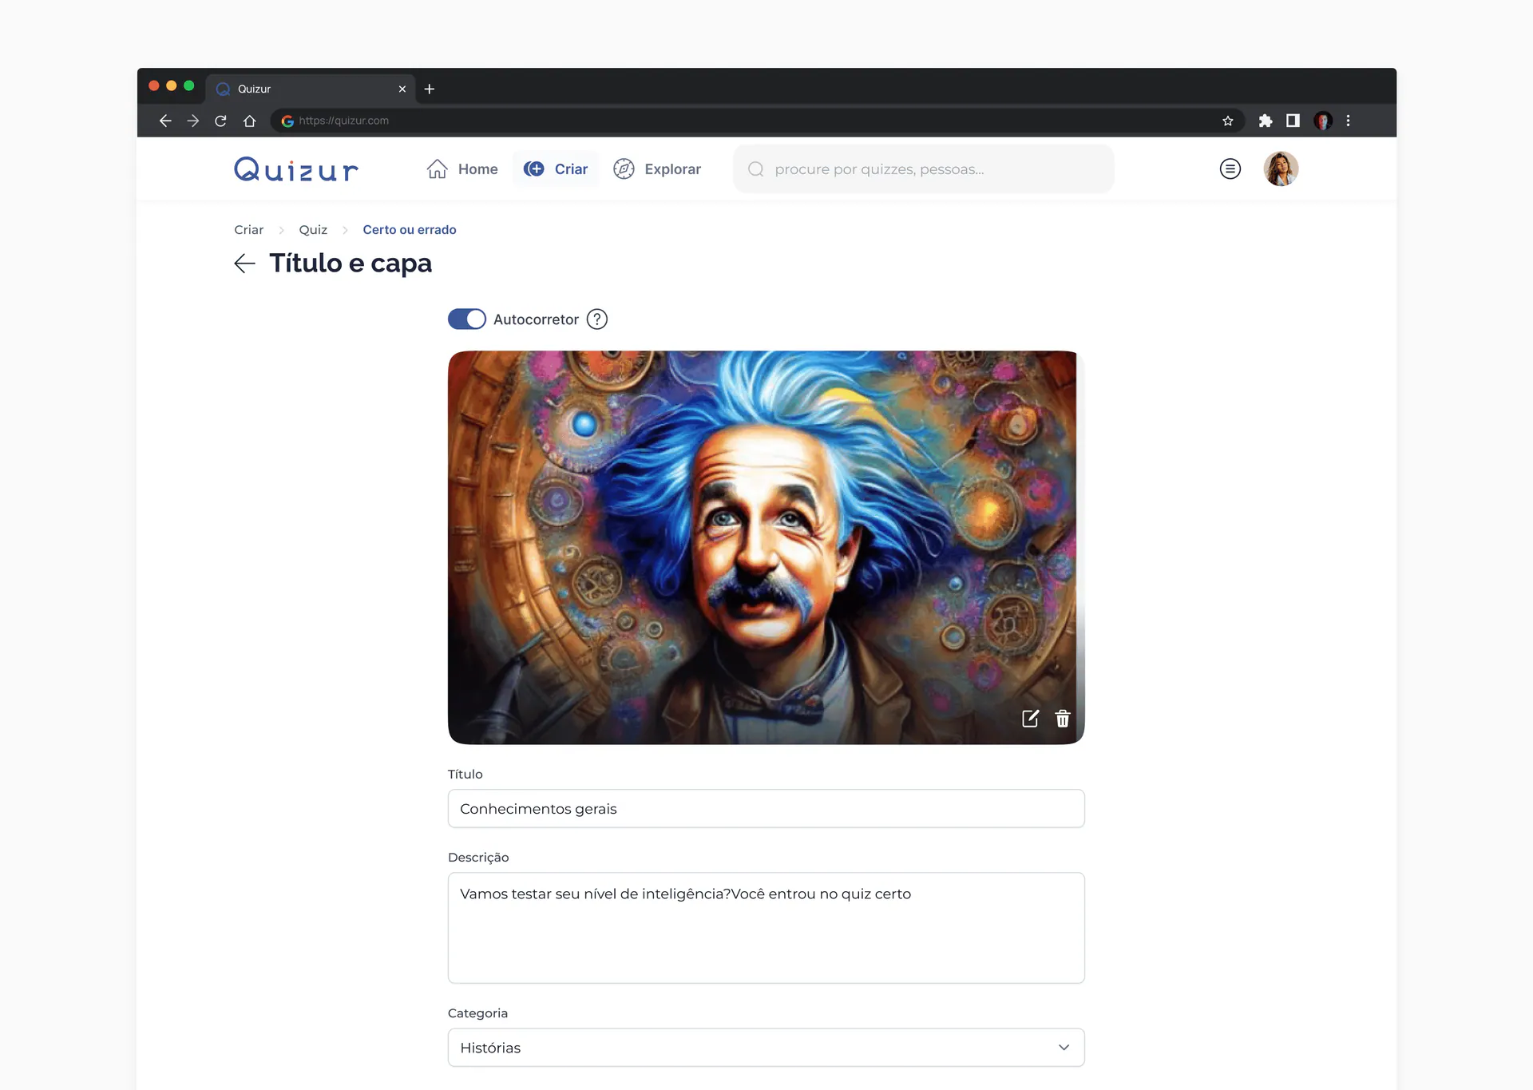Show Autocorretor help question mark
This screenshot has width=1533, height=1090.
(596, 319)
